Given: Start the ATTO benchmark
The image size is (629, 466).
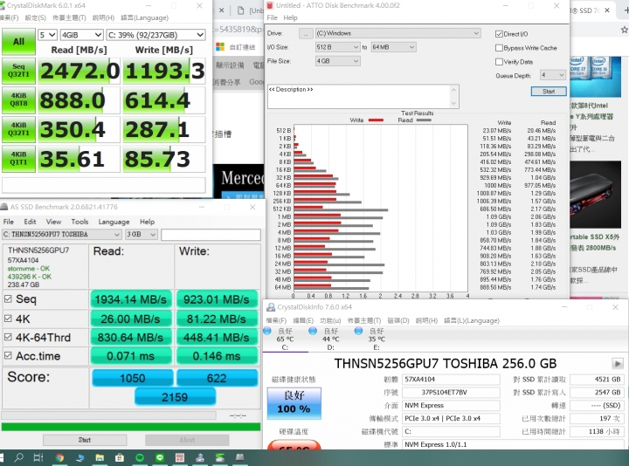Looking at the screenshot, I should coord(549,92).
